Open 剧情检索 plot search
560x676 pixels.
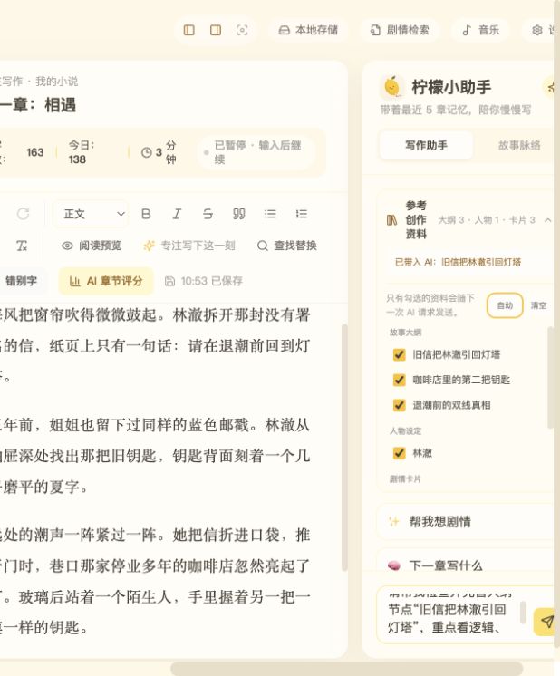(x=400, y=30)
